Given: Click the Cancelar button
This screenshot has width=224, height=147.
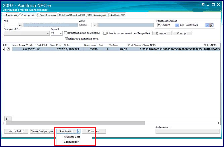Looking at the screenshot, I should point(182,33).
